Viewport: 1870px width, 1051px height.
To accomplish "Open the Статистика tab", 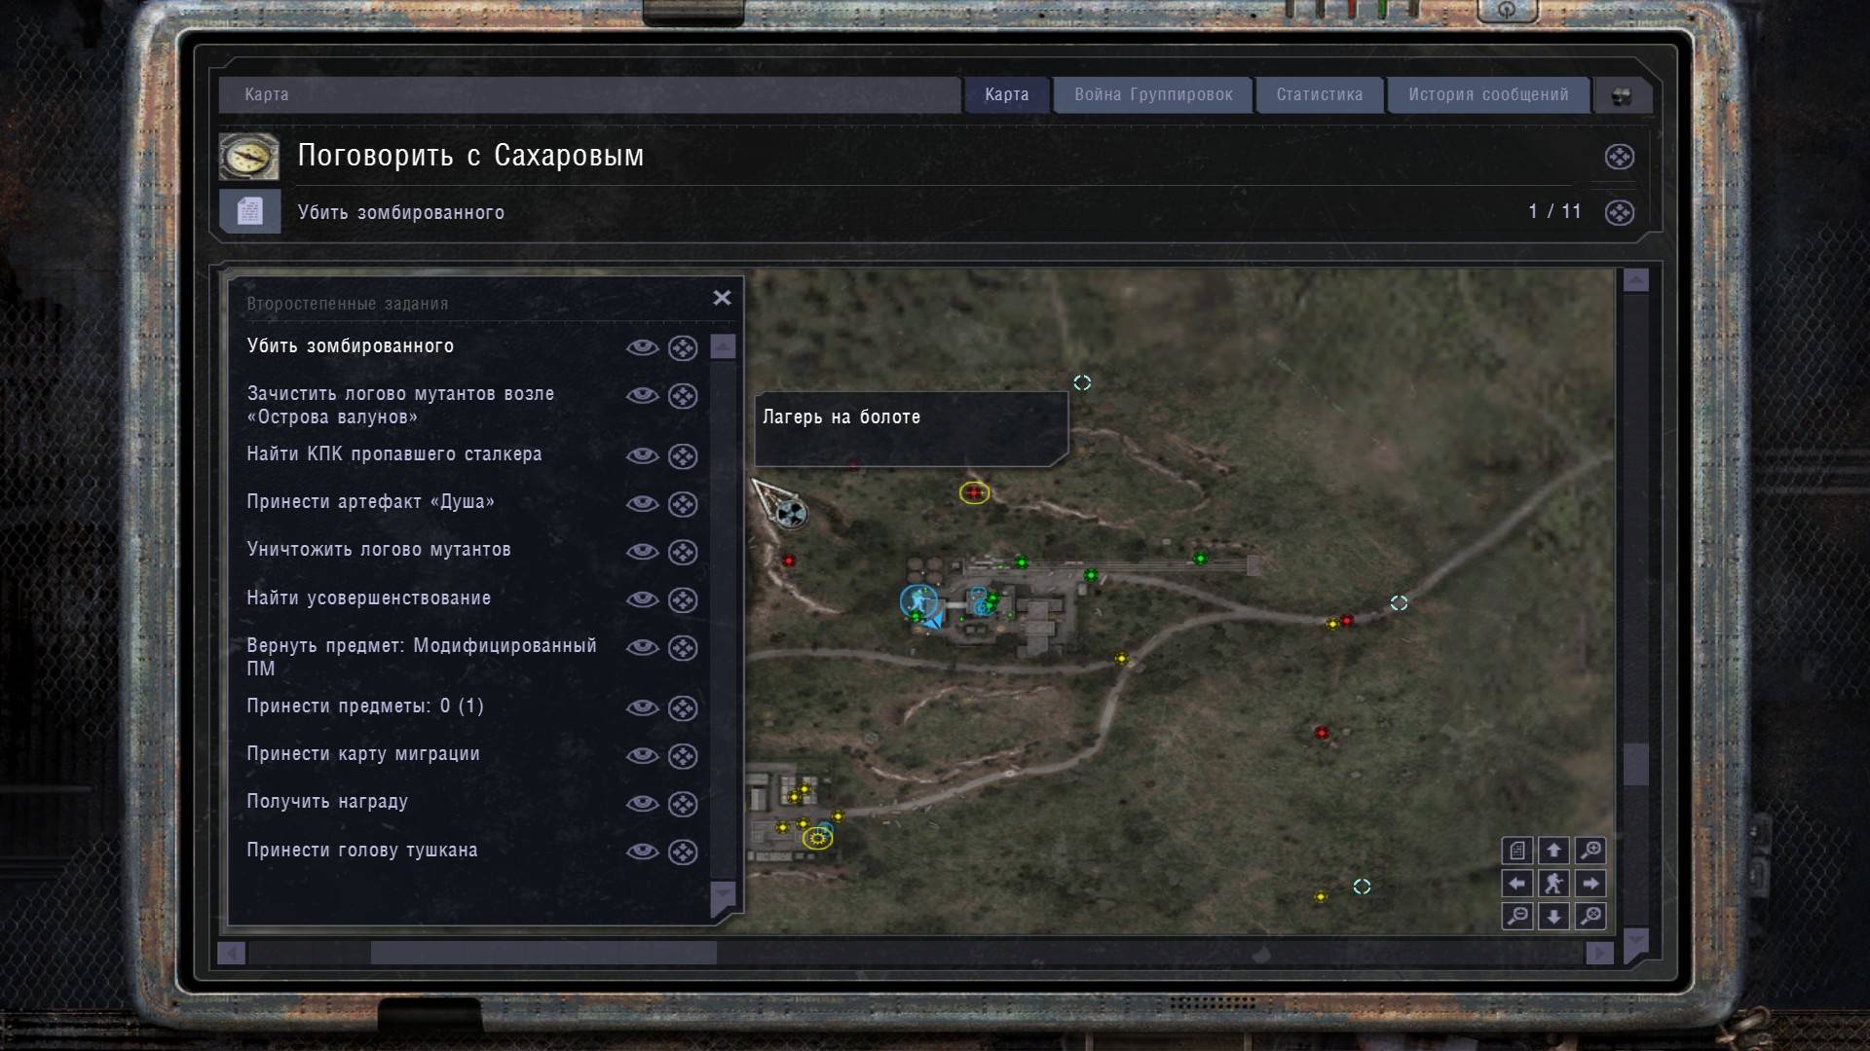I will pyautogui.click(x=1320, y=94).
